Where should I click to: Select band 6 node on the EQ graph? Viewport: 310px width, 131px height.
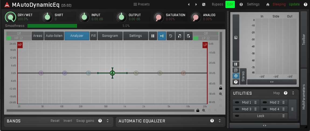point(160,73)
